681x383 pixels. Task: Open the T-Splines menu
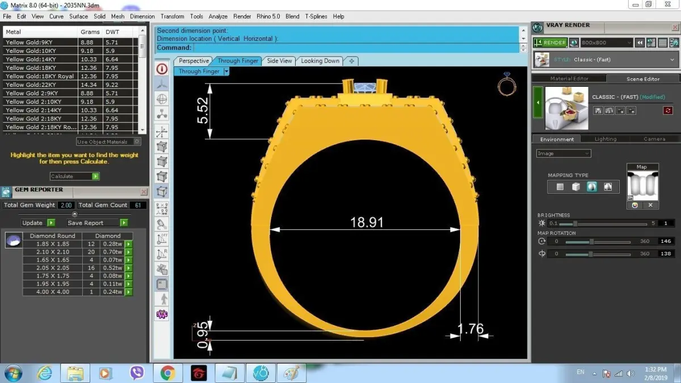click(316, 16)
